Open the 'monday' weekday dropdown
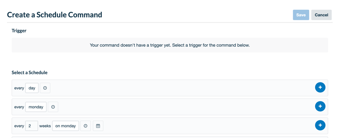 point(36,107)
